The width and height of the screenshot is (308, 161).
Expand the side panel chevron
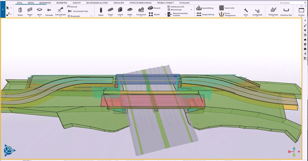(x=305, y=20)
